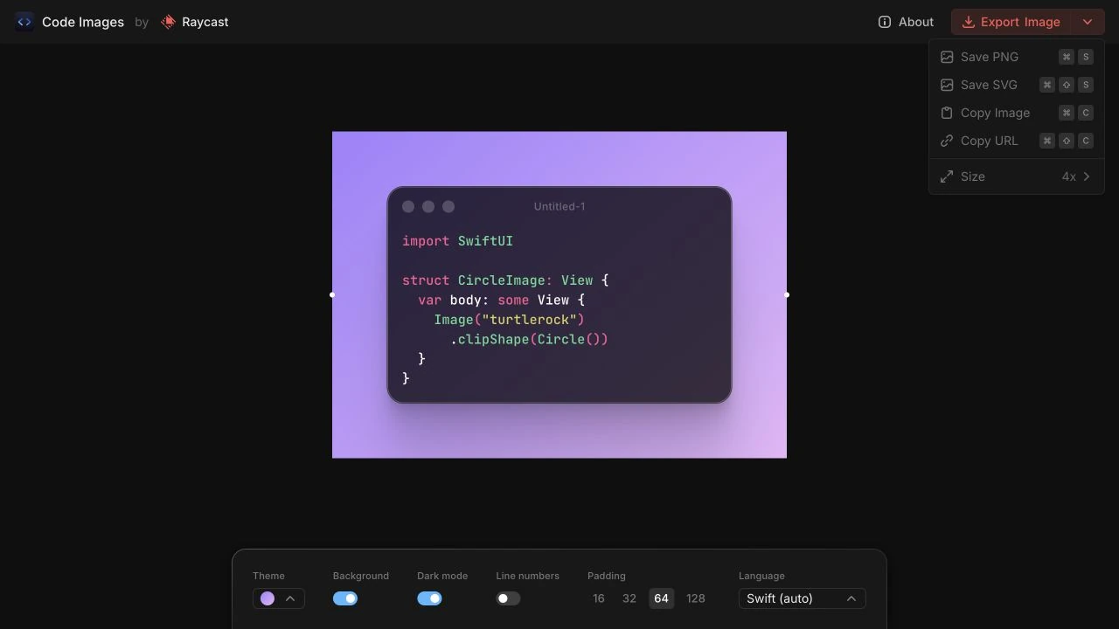Click the Code Images title
This screenshot has width=1119, height=629.
(x=83, y=22)
